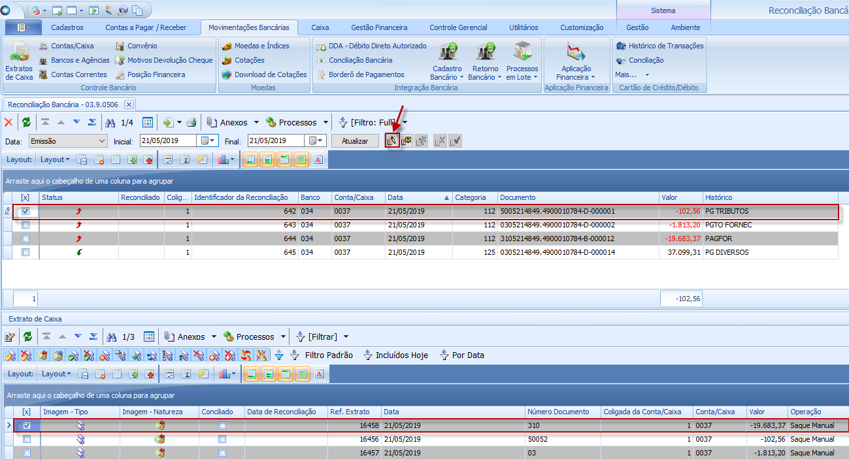
Task: Open Histórico de Transações
Action: (x=659, y=46)
